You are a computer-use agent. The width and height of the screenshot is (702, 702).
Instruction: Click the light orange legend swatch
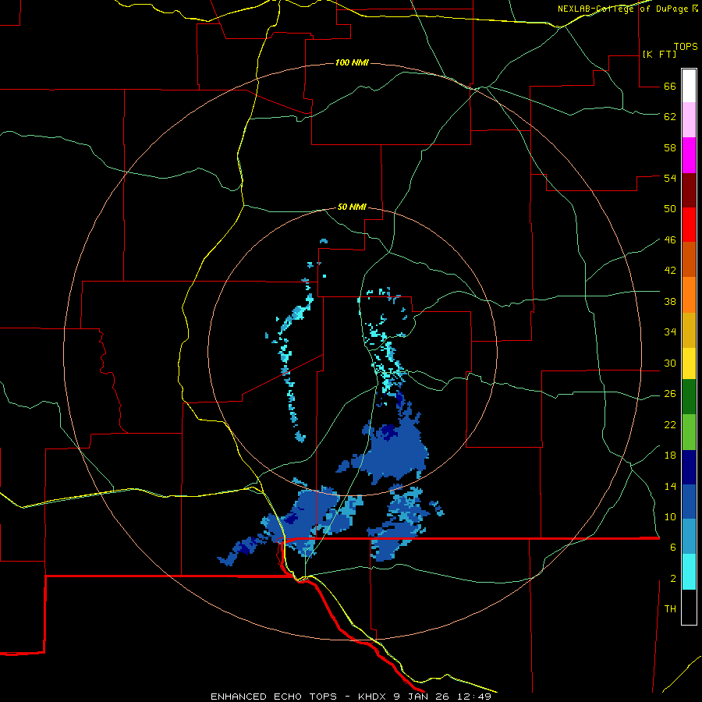point(689,295)
